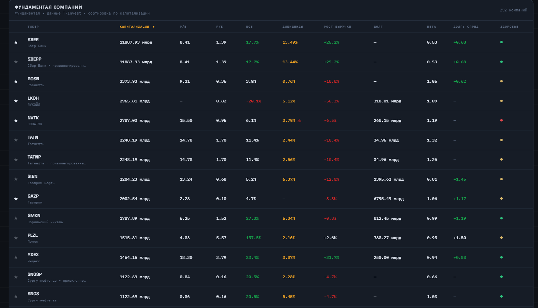The height and width of the screenshot is (308, 538).
Task: Click the health dot for SIBN
Action: point(501,179)
